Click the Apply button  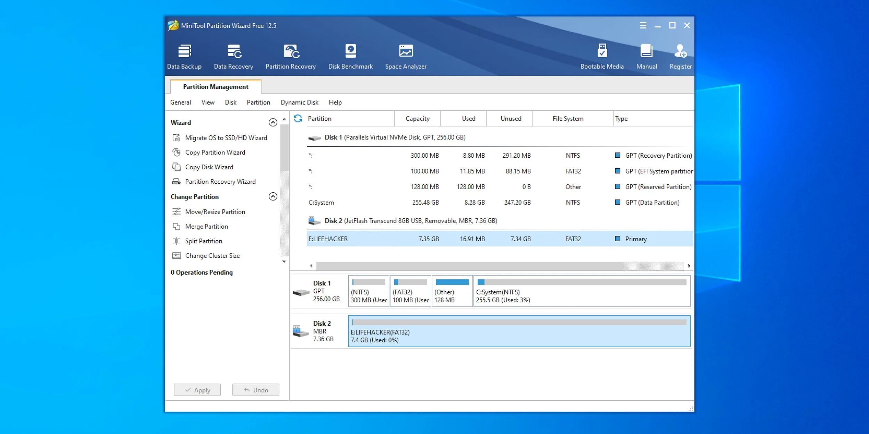coord(197,390)
